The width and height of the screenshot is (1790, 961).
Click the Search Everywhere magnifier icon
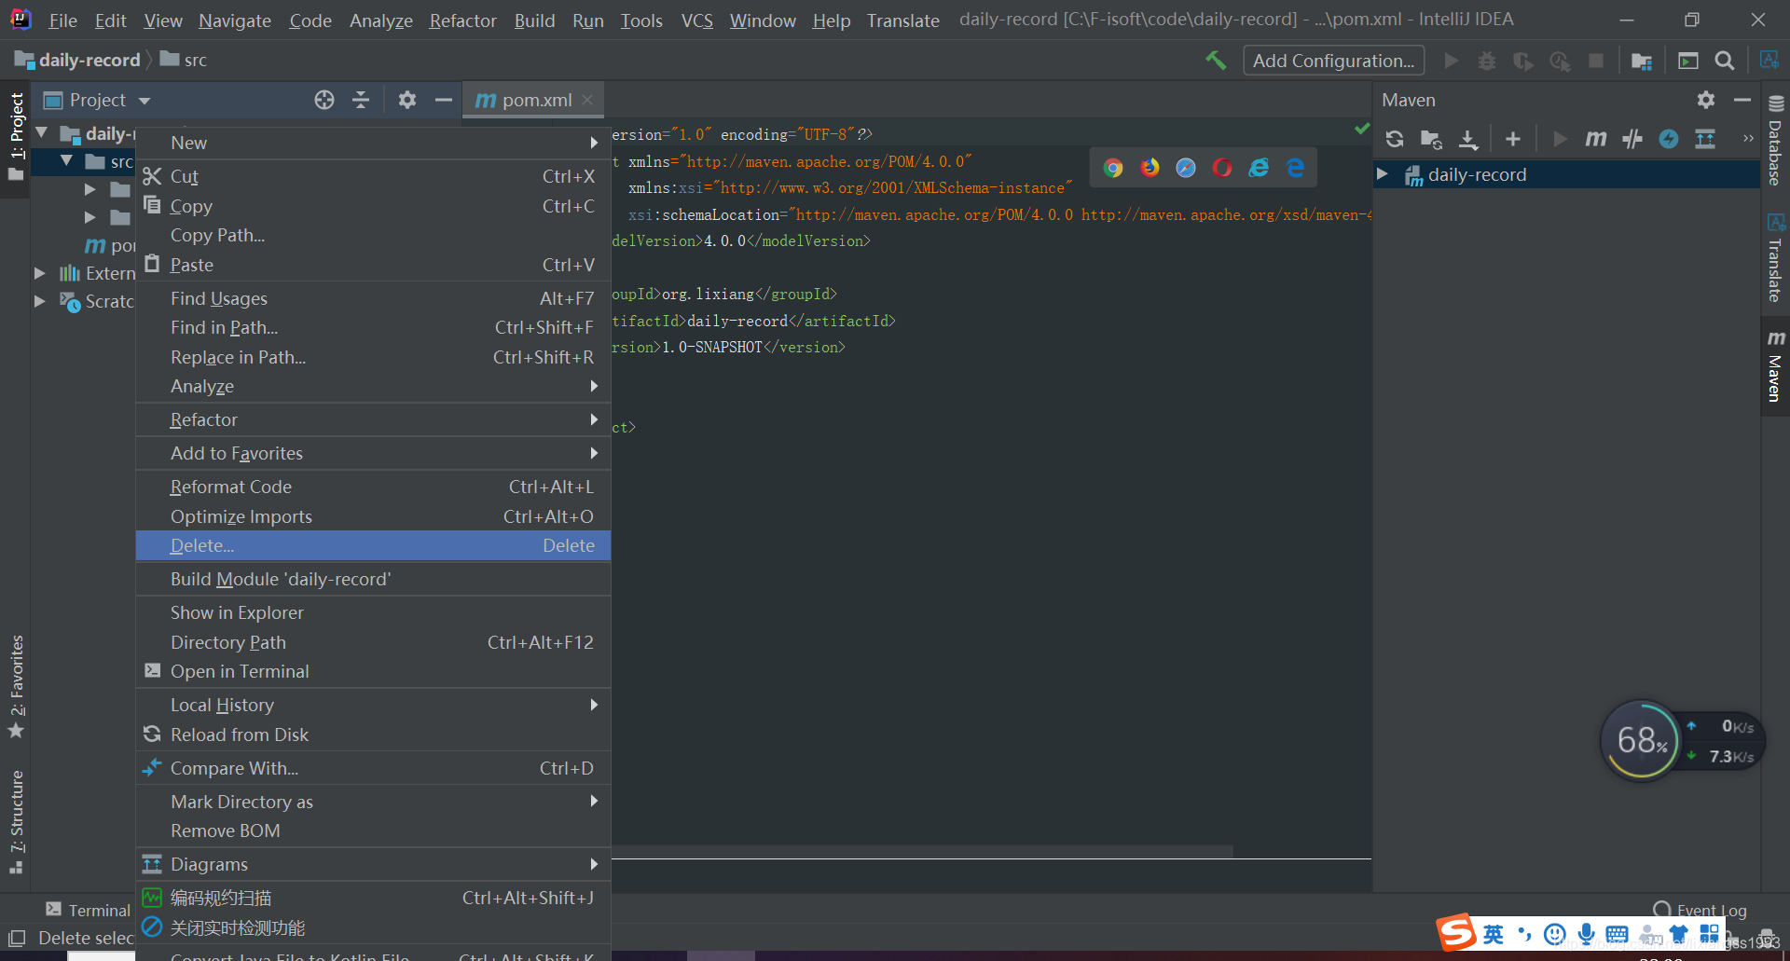tap(1725, 61)
